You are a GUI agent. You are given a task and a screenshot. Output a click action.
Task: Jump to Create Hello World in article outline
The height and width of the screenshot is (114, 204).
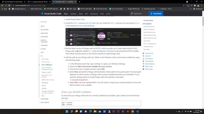(x=149, y=27)
